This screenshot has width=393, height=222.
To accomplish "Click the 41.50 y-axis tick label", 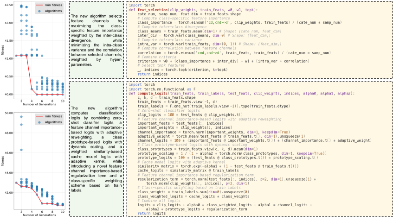I will 8,40.
